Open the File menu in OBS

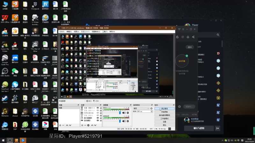pos(62,31)
